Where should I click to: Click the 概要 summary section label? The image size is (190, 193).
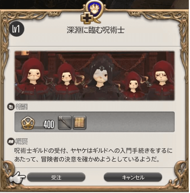(x=22, y=141)
